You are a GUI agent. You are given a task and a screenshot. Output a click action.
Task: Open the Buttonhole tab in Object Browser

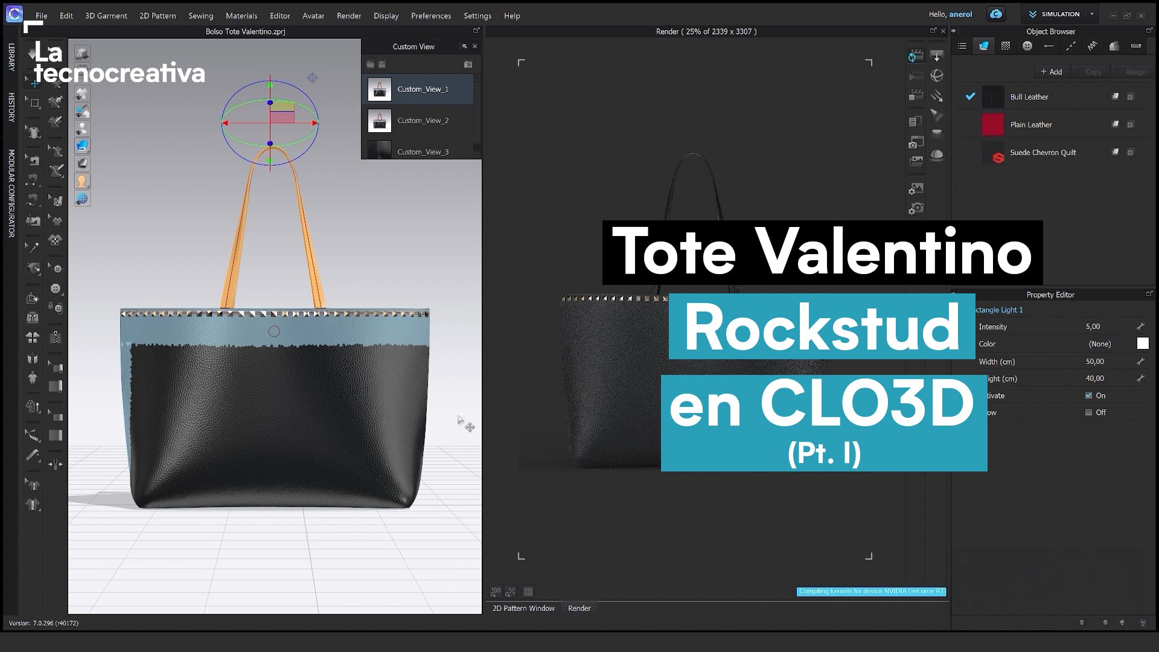(1049, 46)
